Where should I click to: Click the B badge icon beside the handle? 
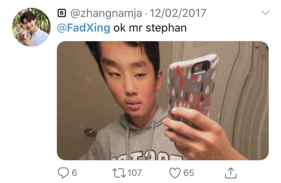62,13
